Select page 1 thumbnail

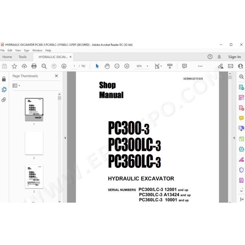[x=34, y=110]
